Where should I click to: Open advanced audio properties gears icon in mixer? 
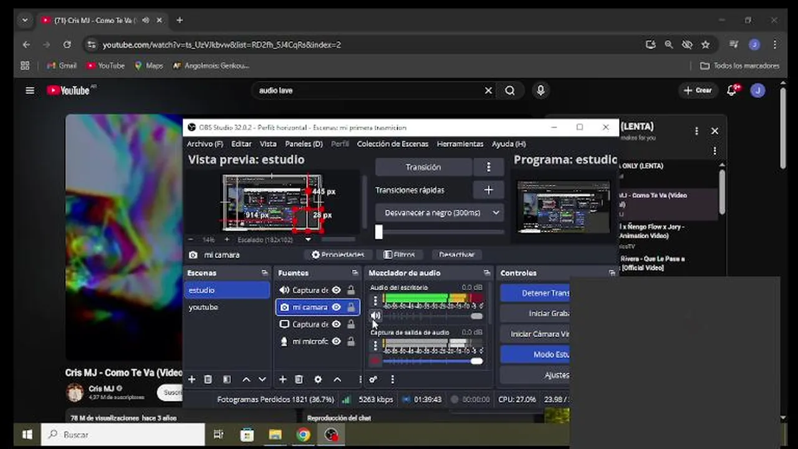click(373, 379)
